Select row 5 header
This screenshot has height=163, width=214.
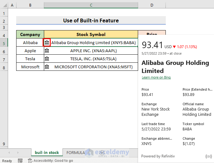(4, 43)
